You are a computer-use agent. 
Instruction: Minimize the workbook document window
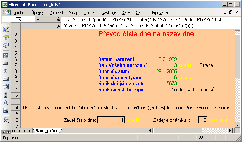tap(225, 12)
